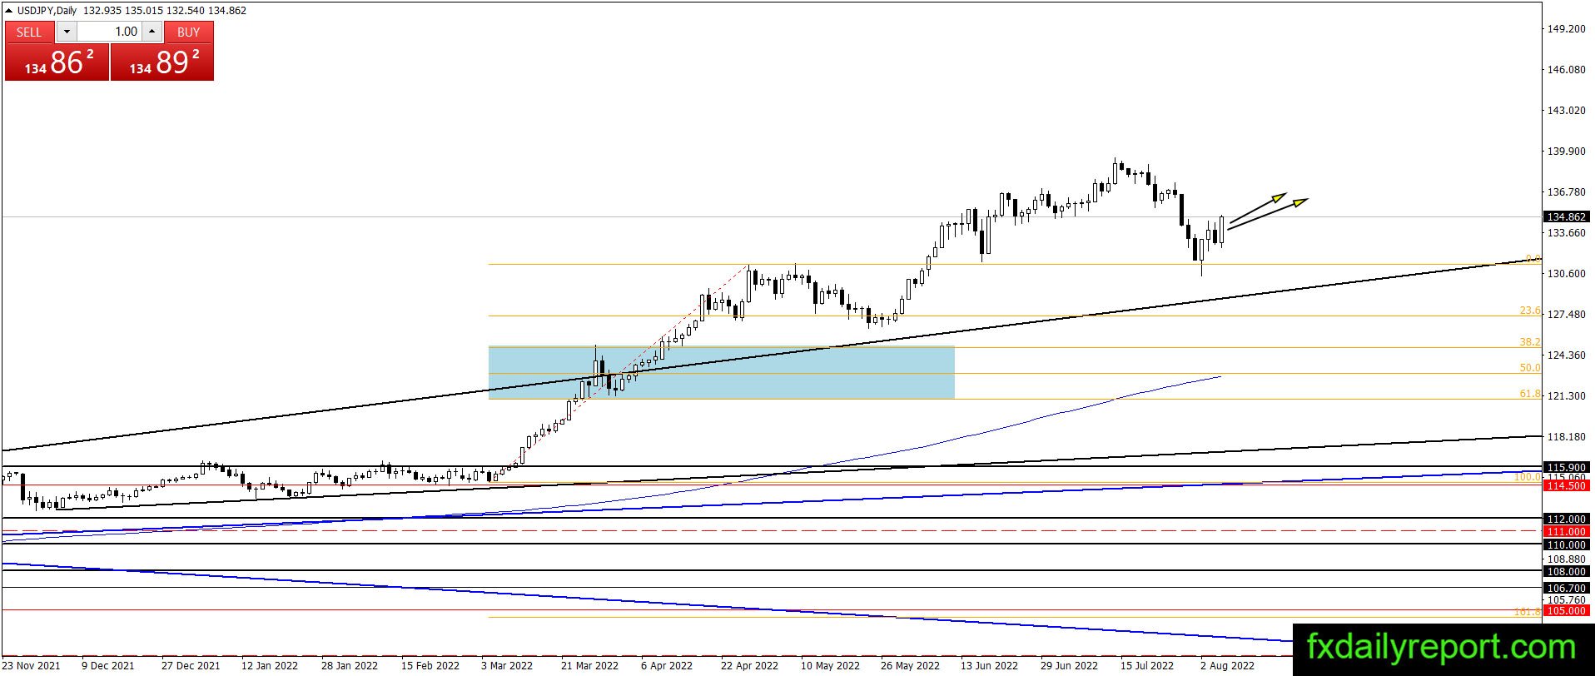Select the light blue rectangle zone
The image size is (1595, 676).
[721, 372]
